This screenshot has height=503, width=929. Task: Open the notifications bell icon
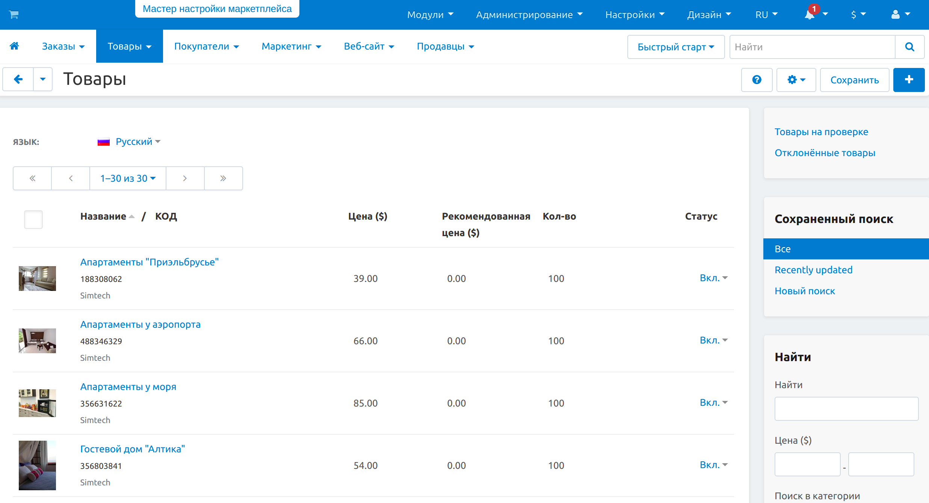810,15
